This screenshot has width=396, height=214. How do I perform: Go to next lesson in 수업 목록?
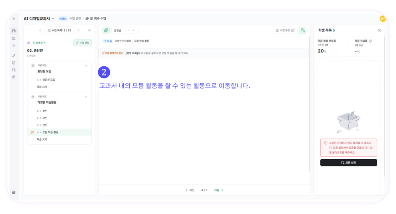(79, 30)
